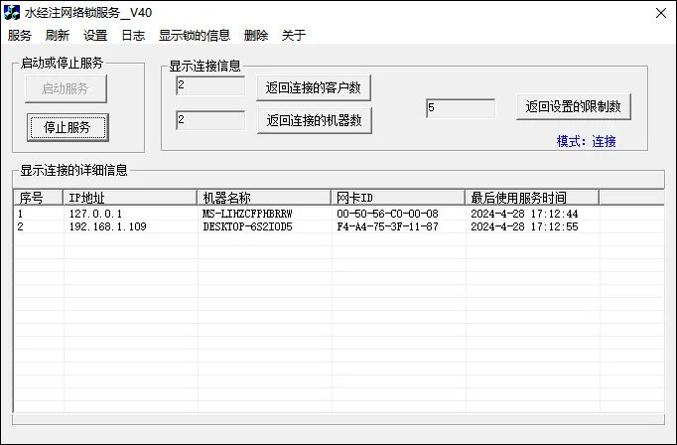The width and height of the screenshot is (677, 445).
Task: Click the 网卡ID column header
Action: [x=398, y=198]
